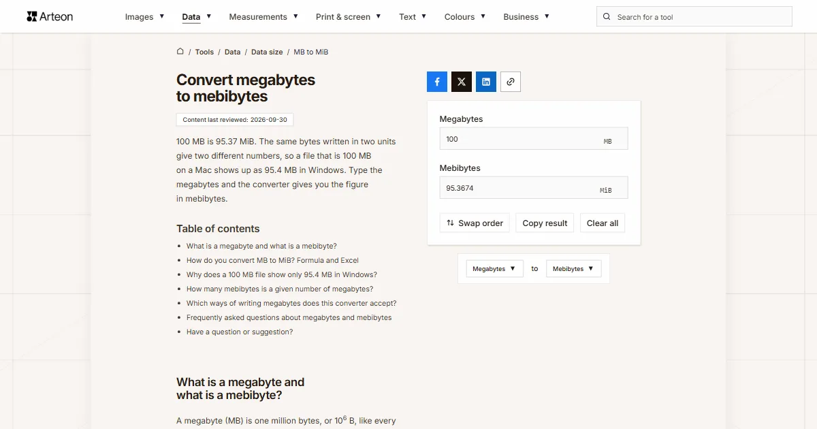
Task: Jump to 'Why does a 100 MB file' section
Action: (282, 274)
